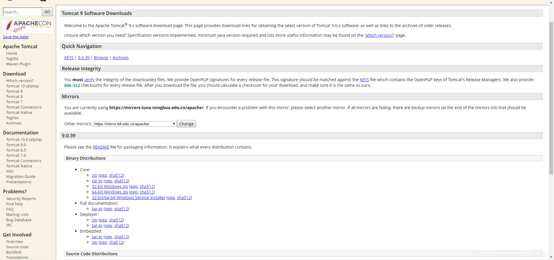Open Tomcat Native under Download
This screenshot has height=260, width=554.
(19, 113)
